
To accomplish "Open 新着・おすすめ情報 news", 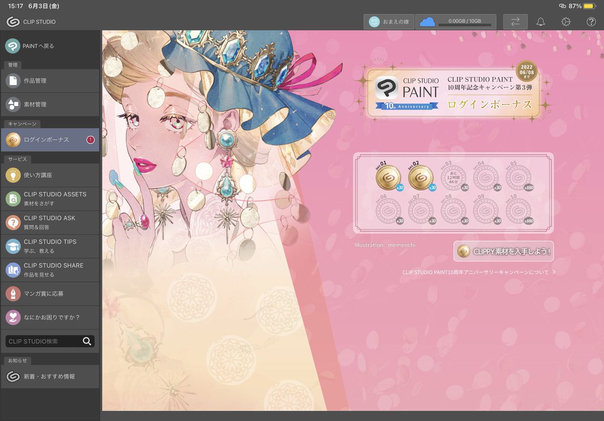I will click(x=50, y=376).
